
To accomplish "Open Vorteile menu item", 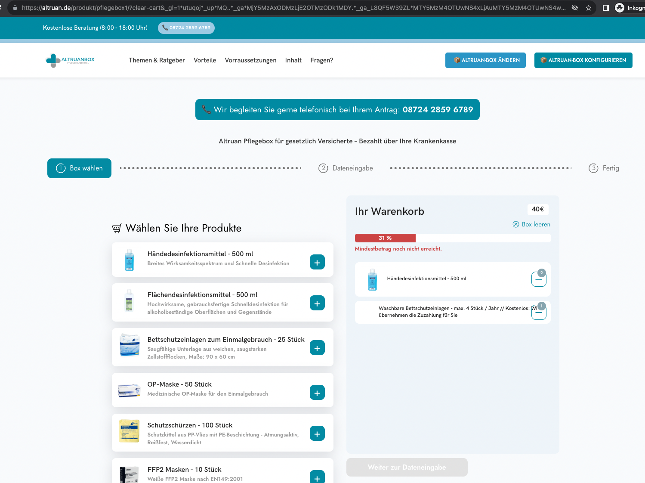I will [205, 60].
